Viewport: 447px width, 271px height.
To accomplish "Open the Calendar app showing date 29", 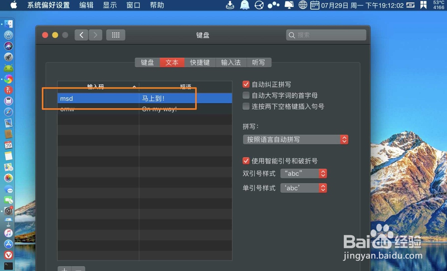I will [8, 145].
